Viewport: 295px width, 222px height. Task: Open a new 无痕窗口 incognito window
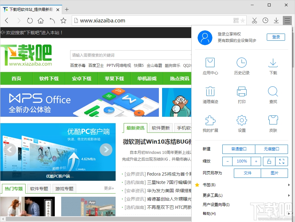[272, 149]
